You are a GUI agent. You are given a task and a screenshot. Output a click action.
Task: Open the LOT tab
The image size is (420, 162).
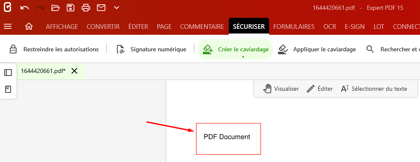[x=379, y=26]
